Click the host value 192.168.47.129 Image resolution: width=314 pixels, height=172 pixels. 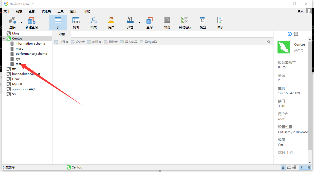(x=289, y=93)
